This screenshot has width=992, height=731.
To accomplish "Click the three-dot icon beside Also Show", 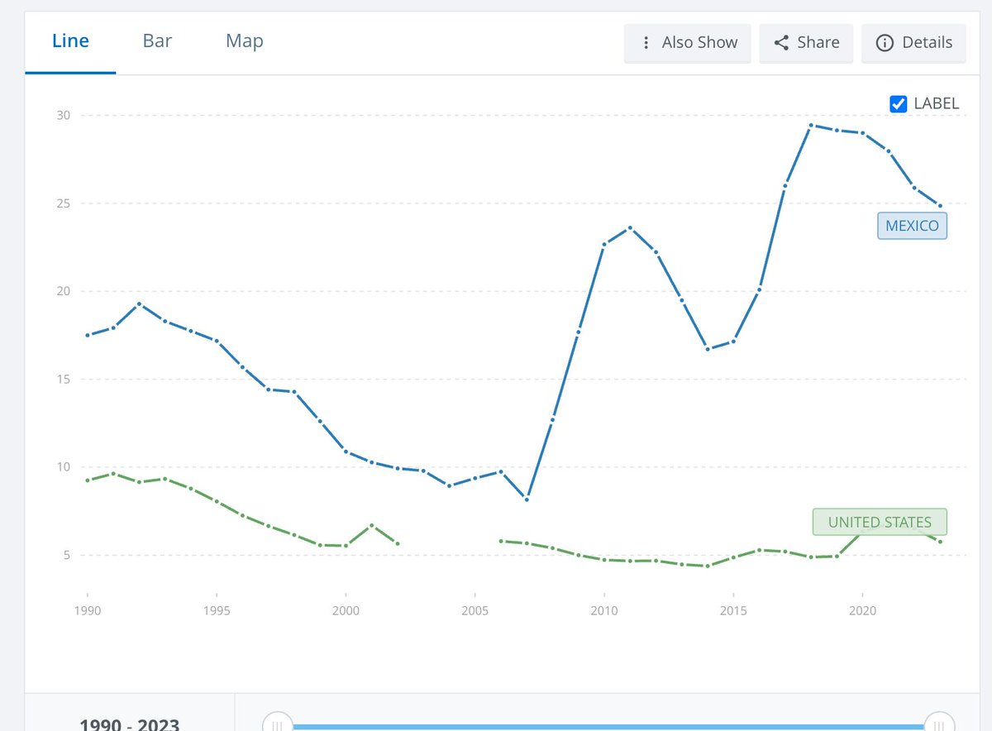I will pos(647,43).
